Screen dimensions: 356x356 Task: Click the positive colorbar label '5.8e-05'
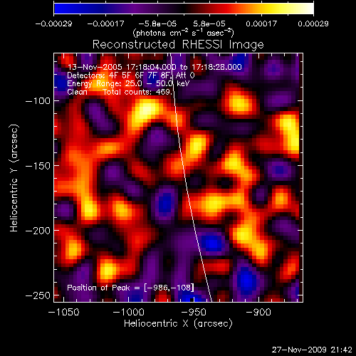(209, 23)
